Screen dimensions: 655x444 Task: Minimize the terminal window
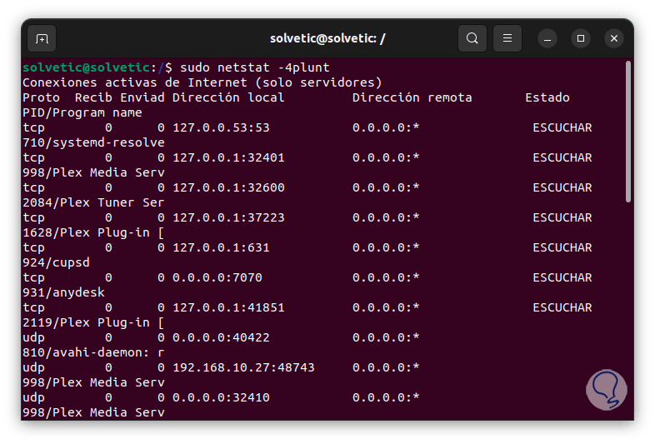coord(547,38)
